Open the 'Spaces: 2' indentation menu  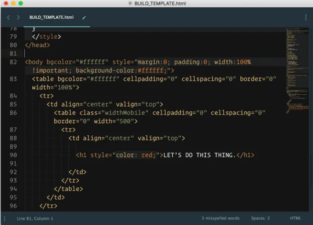261,218
